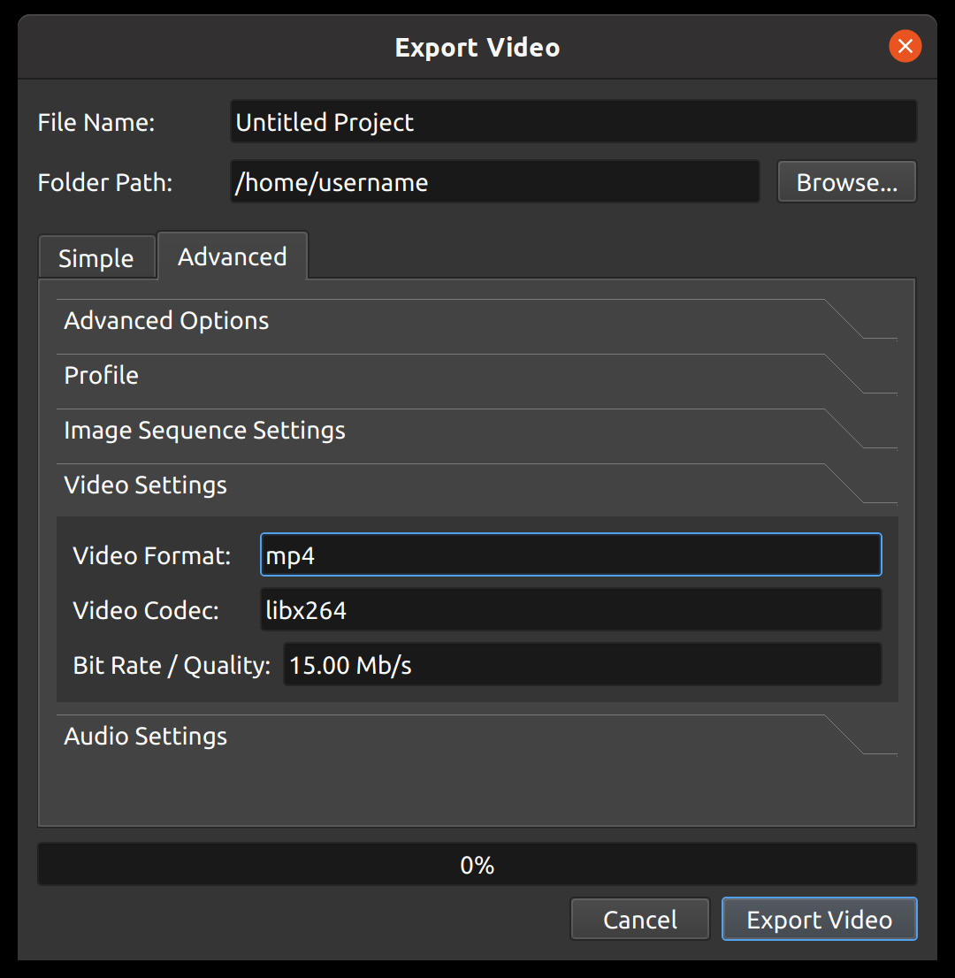Expand the Image Sequence Settings section
This screenshot has height=978, width=955.
pyautogui.click(x=204, y=430)
